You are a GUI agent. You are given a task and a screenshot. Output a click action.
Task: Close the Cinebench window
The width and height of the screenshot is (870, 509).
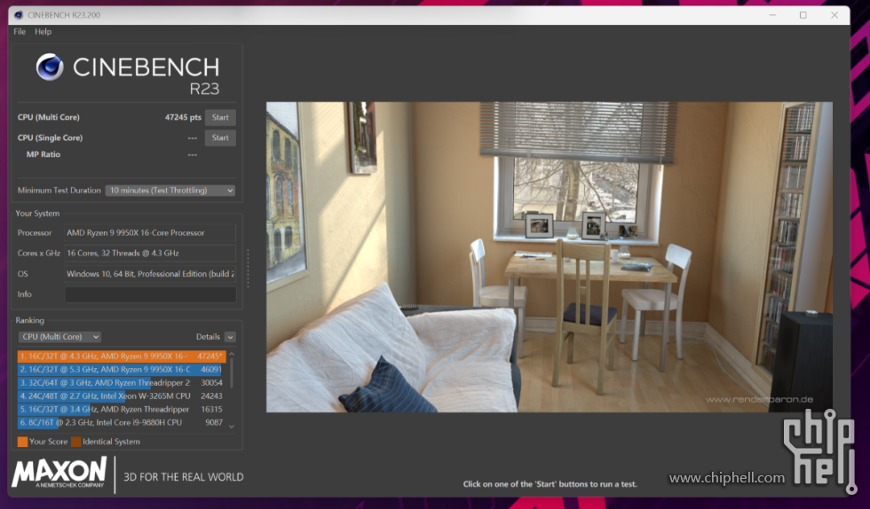[x=834, y=15]
